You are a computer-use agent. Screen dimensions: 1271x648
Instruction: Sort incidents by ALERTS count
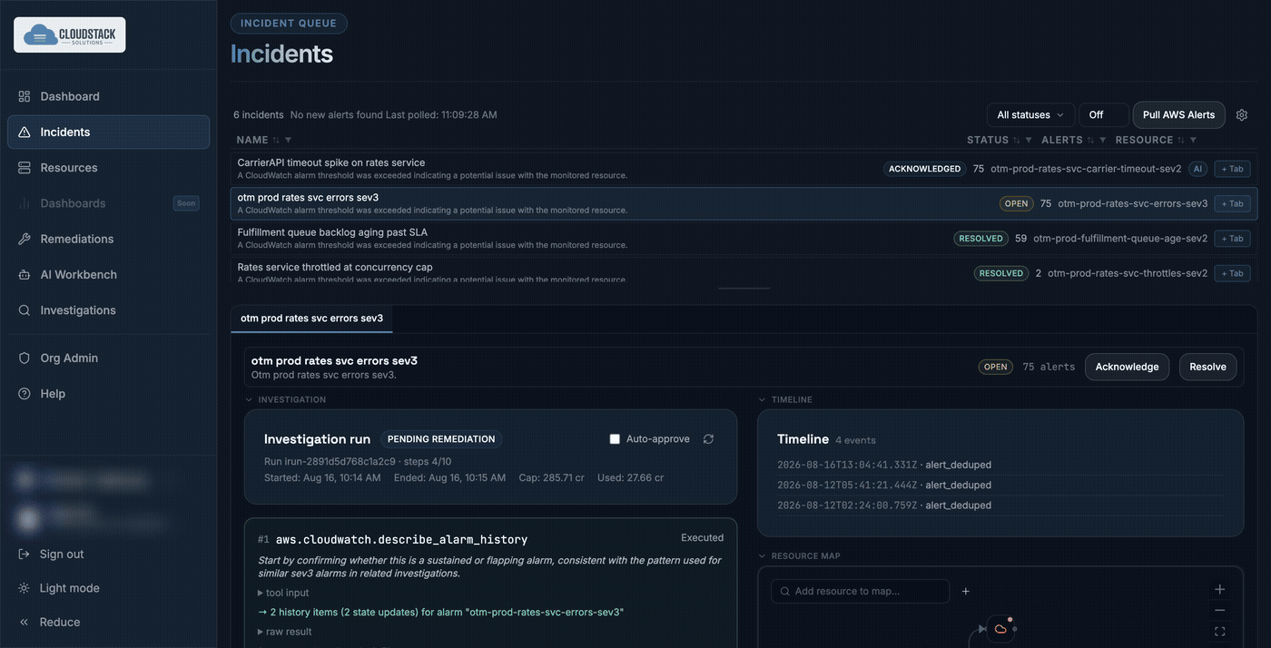(x=1090, y=140)
